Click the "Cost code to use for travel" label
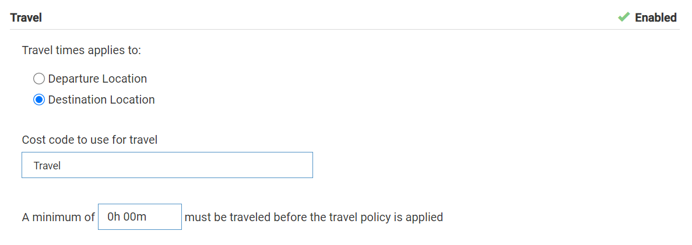 point(90,140)
